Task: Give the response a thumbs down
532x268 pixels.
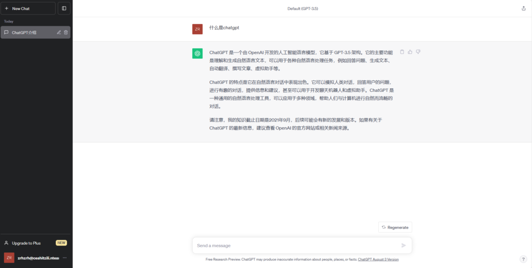Action: coord(418,52)
